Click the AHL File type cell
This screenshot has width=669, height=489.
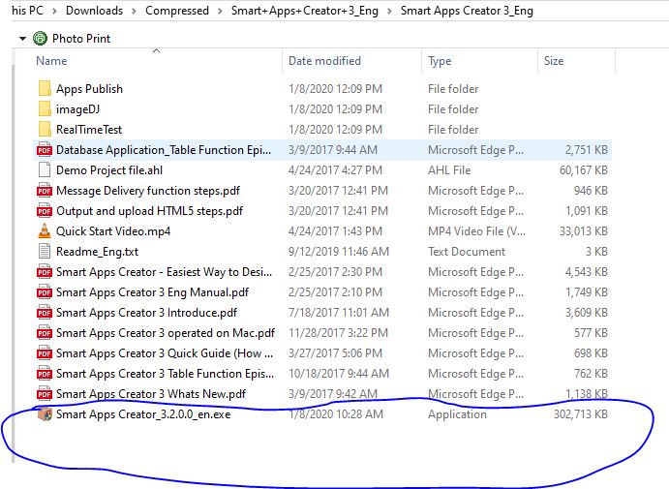click(x=449, y=170)
